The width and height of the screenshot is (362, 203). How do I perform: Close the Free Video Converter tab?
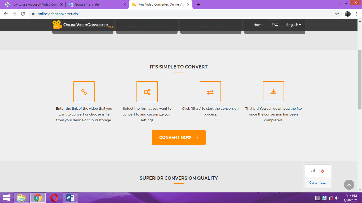(x=188, y=4)
